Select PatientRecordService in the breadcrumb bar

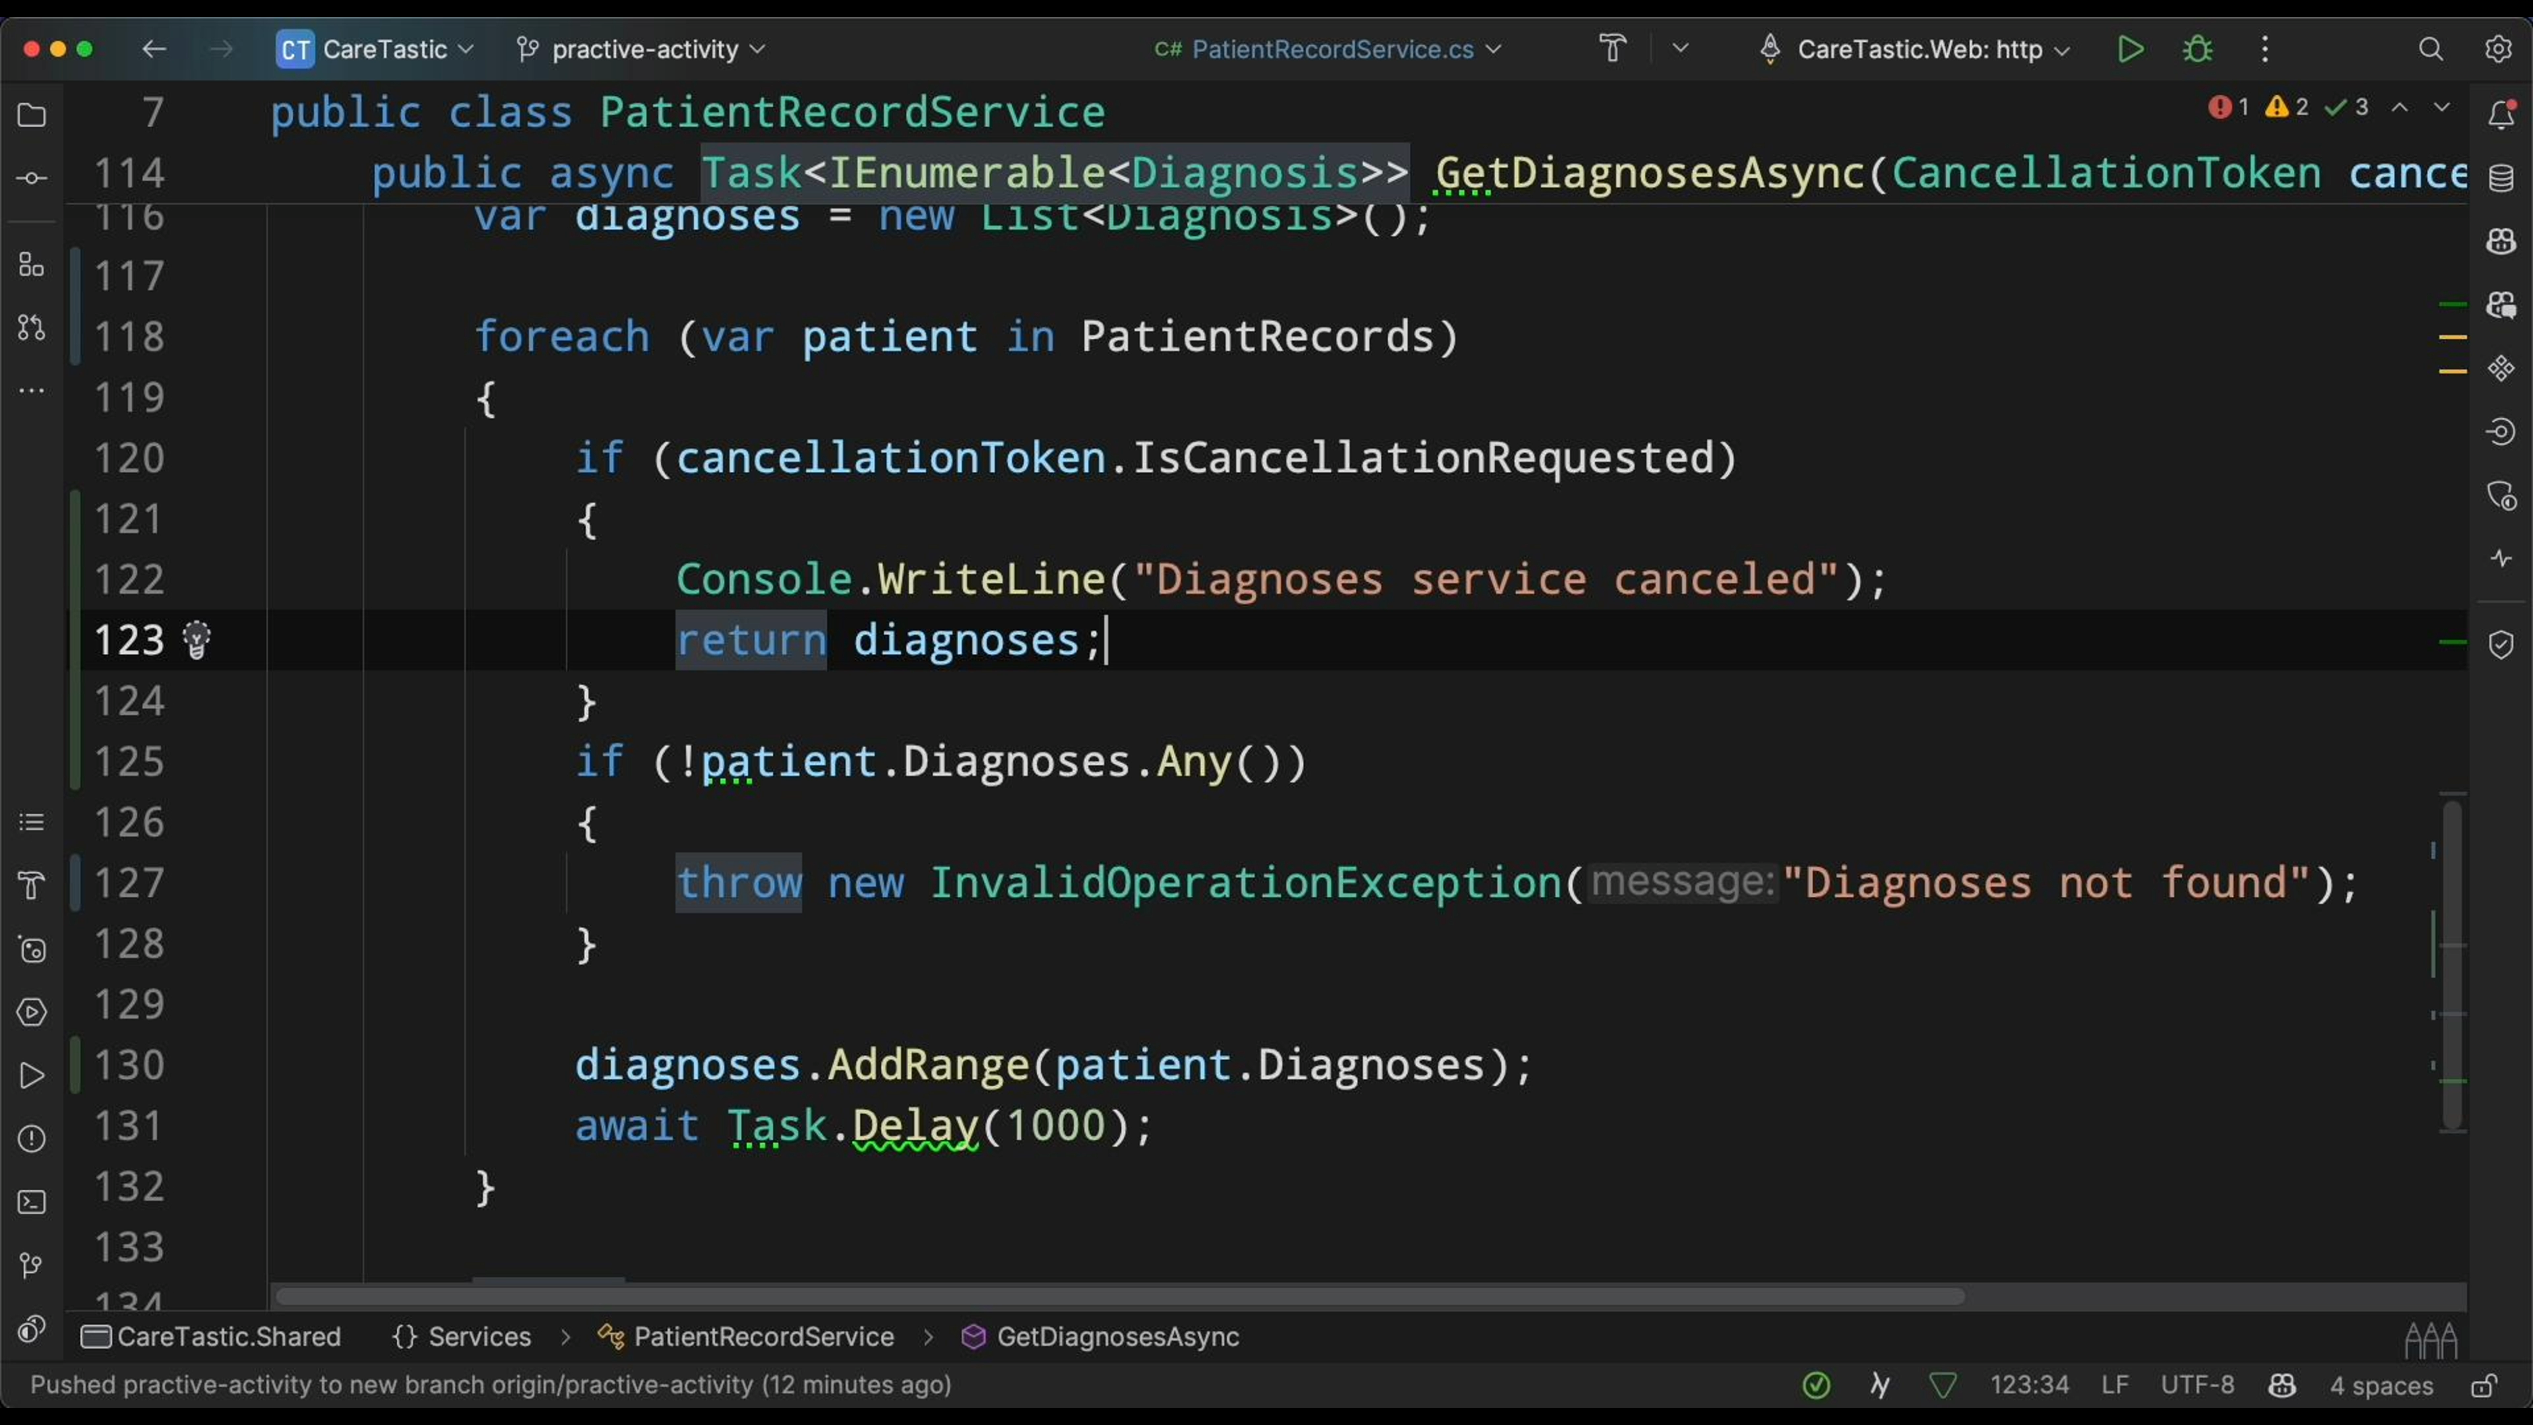pyautogui.click(x=763, y=1337)
